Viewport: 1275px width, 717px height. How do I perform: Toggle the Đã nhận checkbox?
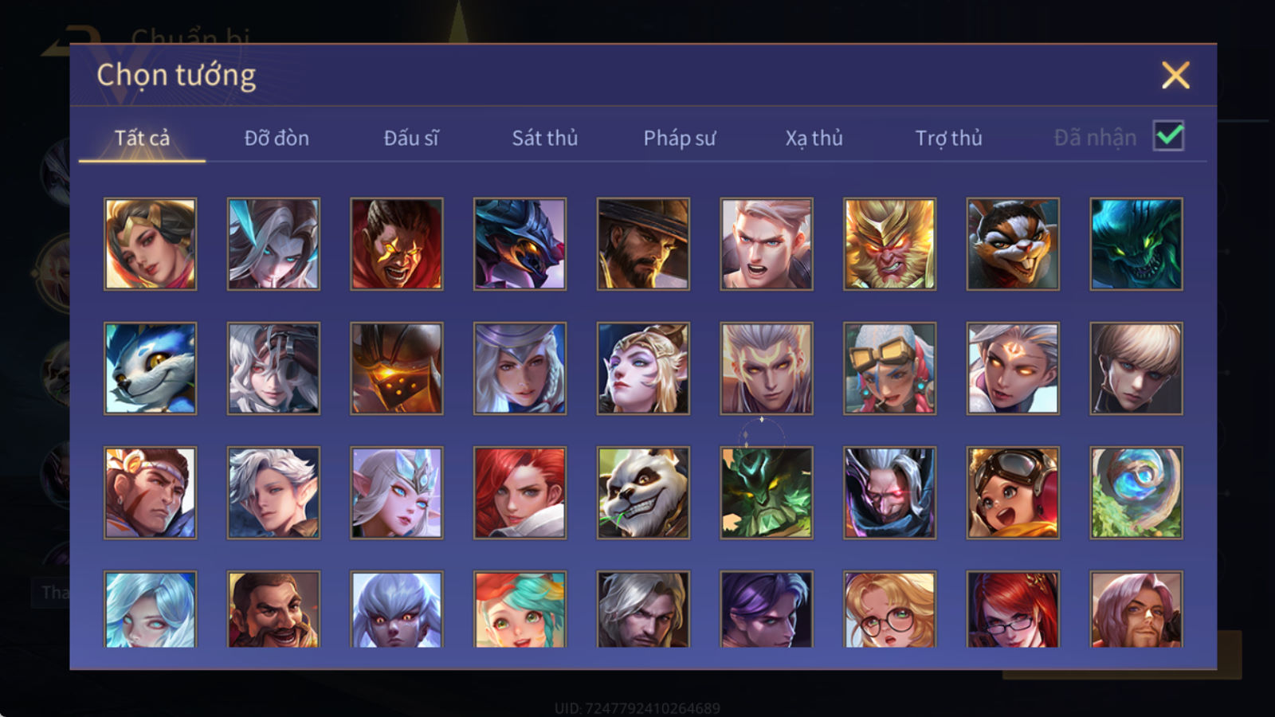coord(1168,136)
